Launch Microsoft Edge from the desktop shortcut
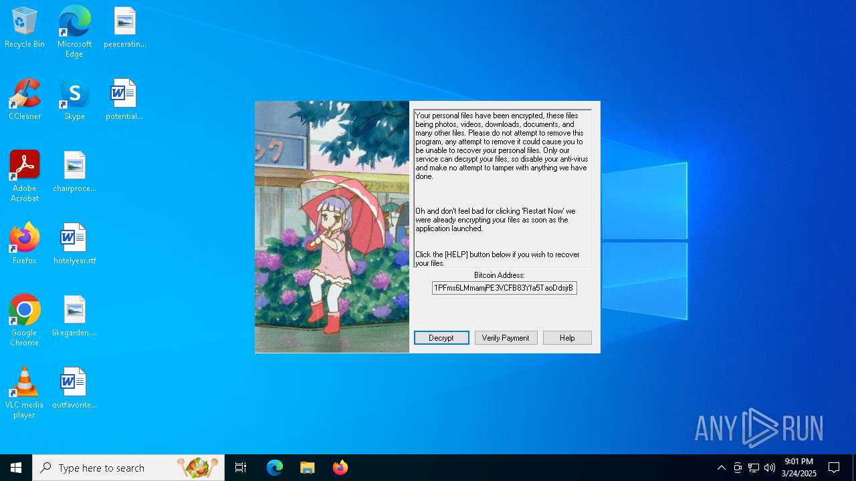Screen dimensions: 856x481 coord(74,32)
